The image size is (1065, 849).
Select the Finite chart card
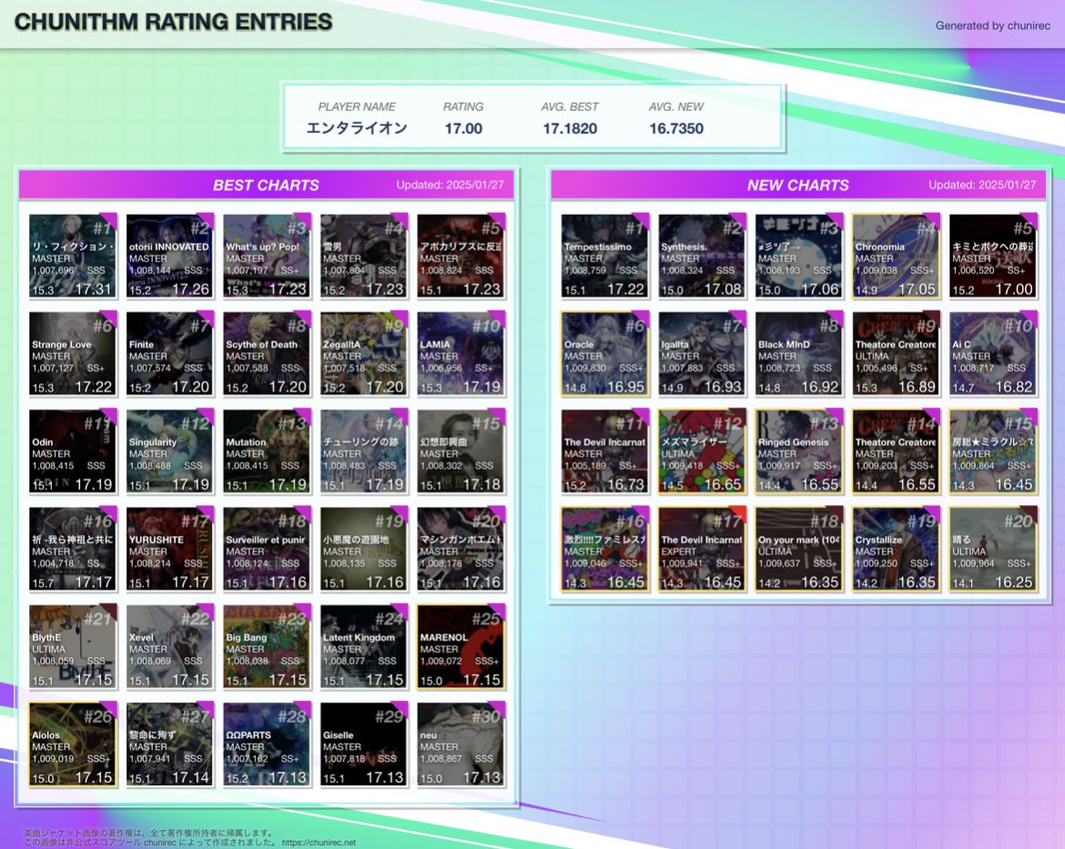coord(169,354)
